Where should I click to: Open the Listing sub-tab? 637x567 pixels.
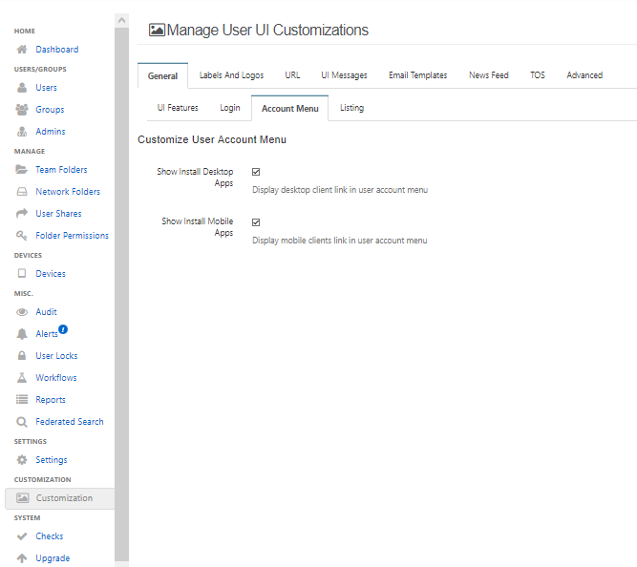pyautogui.click(x=351, y=108)
